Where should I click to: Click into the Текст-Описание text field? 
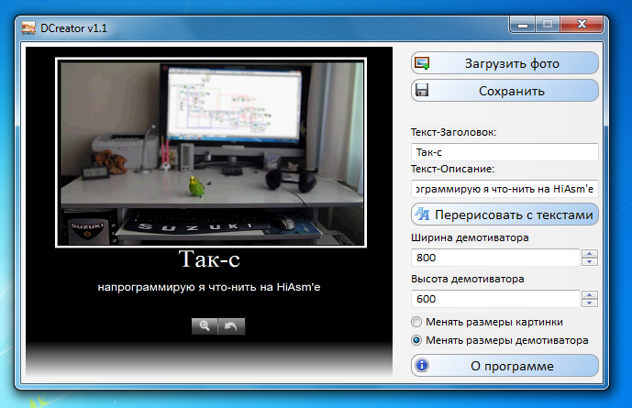tap(504, 189)
